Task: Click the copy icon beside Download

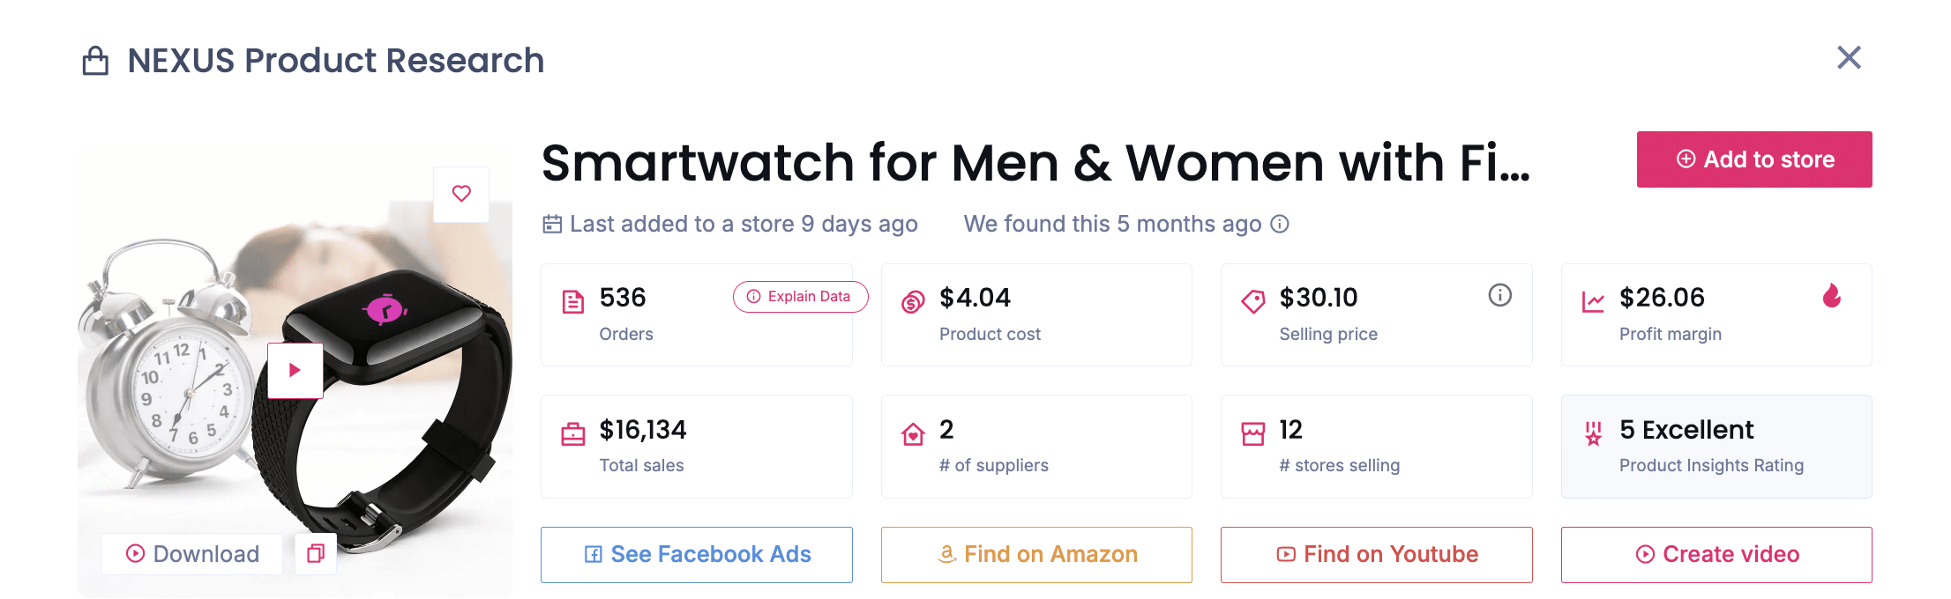Action: click(x=316, y=553)
